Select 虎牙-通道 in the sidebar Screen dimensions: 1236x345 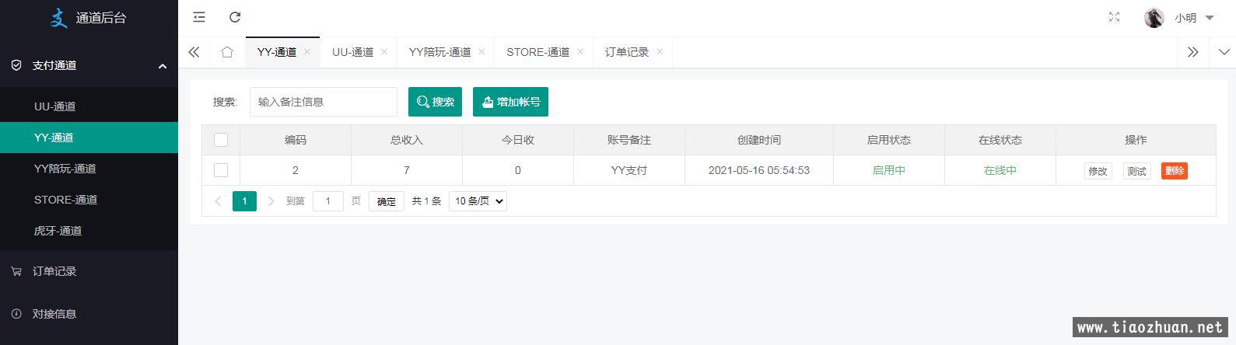pos(58,231)
